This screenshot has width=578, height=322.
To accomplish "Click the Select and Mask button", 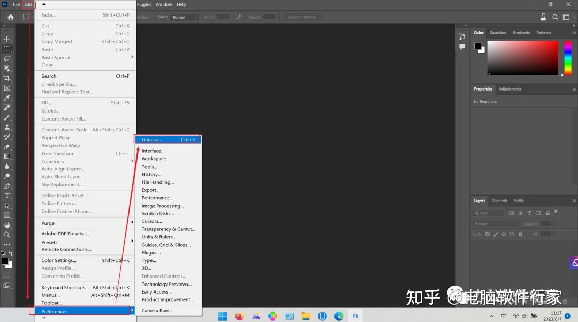I will tap(303, 17).
